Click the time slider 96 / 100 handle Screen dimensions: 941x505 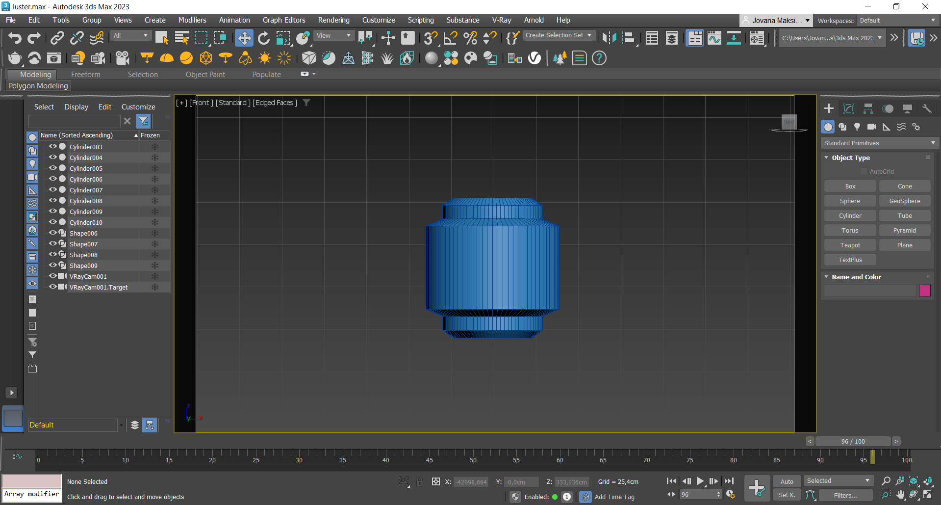(x=853, y=441)
